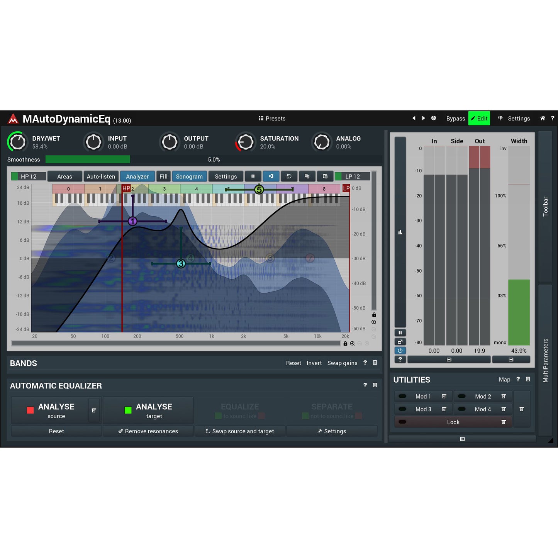
Task: Click the copy settings icon in analyzer toolbar
Action: 307,176
